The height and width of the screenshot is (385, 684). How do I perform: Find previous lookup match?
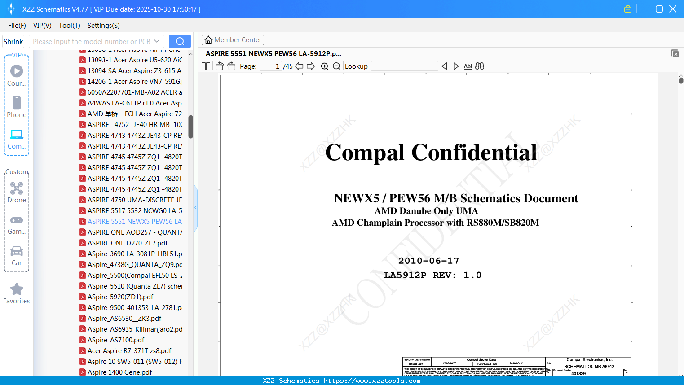click(x=444, y=66)
